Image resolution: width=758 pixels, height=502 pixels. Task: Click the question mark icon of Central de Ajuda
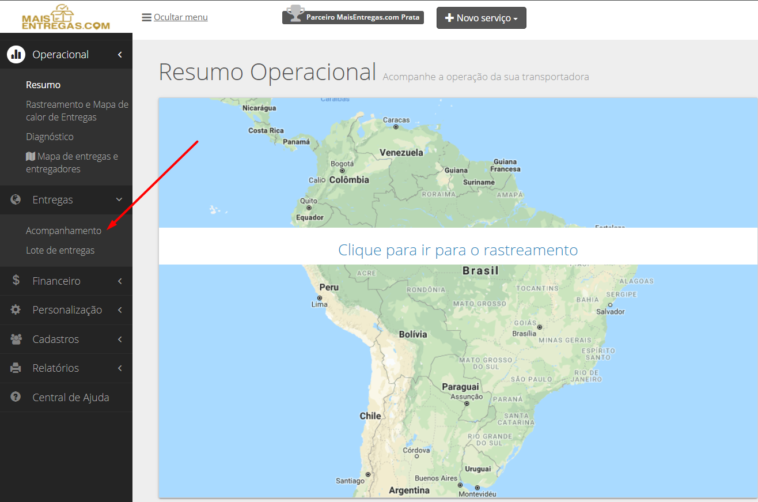point(16,397)
